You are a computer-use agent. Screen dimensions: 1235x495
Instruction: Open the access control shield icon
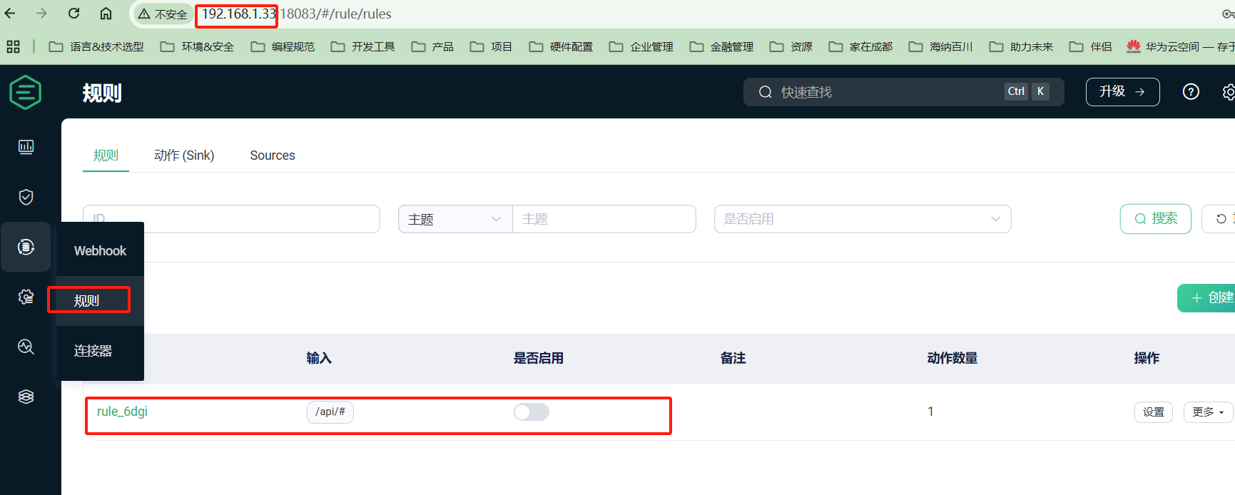(x=26, y=197)
